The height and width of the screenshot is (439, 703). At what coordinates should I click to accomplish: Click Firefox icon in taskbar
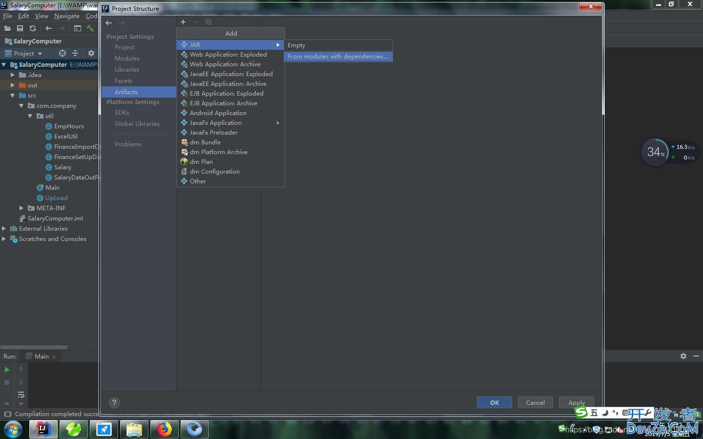(x=165, y=429)
